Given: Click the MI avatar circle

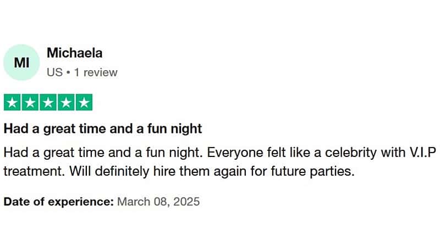Looking at the screenshot, I should [22, 63].
